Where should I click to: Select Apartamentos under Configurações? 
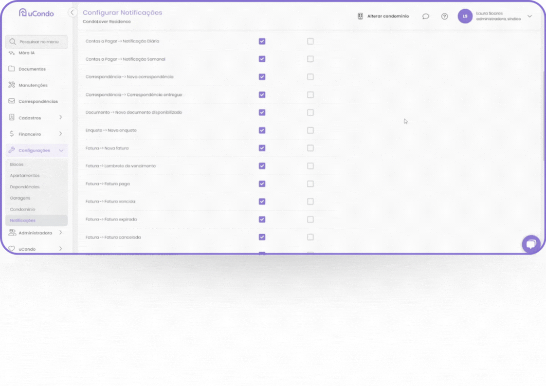tap(25, 176)
